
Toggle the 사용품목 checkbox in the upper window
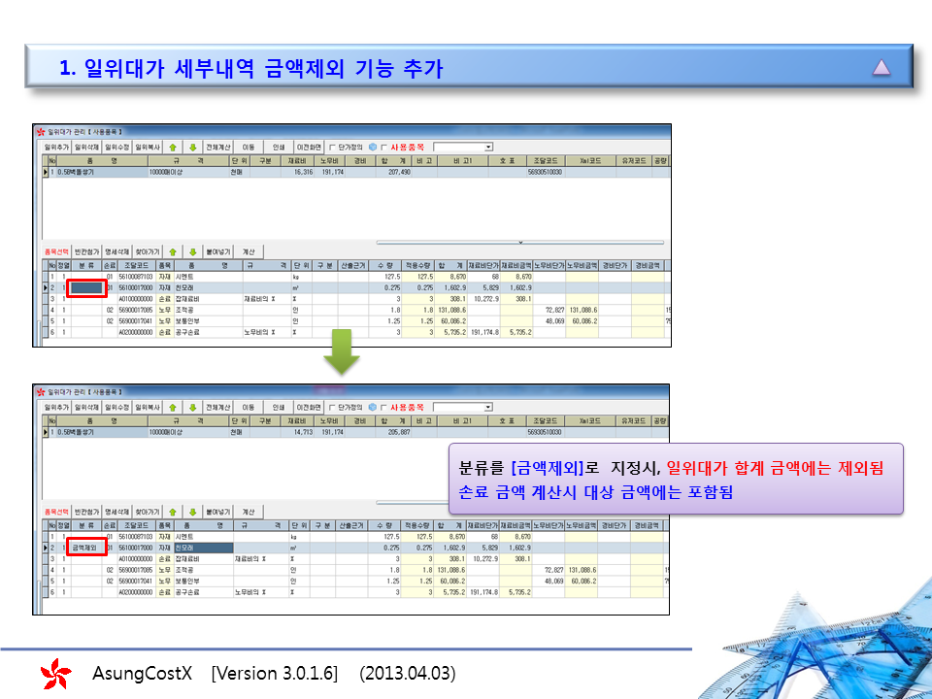(x=384, y=148)
